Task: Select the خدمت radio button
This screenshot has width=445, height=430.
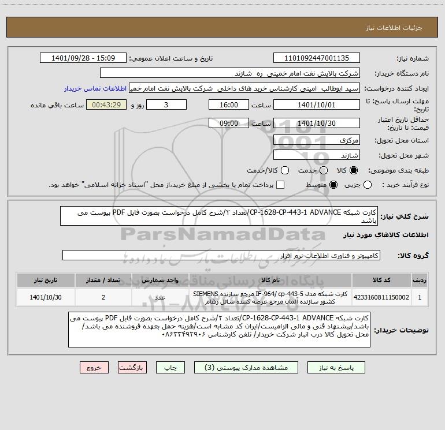Action: [x=324, y=170]
